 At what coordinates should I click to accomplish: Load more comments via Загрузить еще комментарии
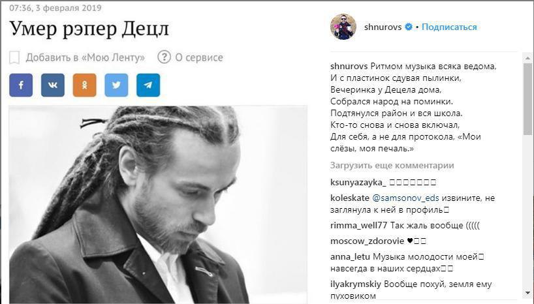pyautogui.click(x=392, y=166)
